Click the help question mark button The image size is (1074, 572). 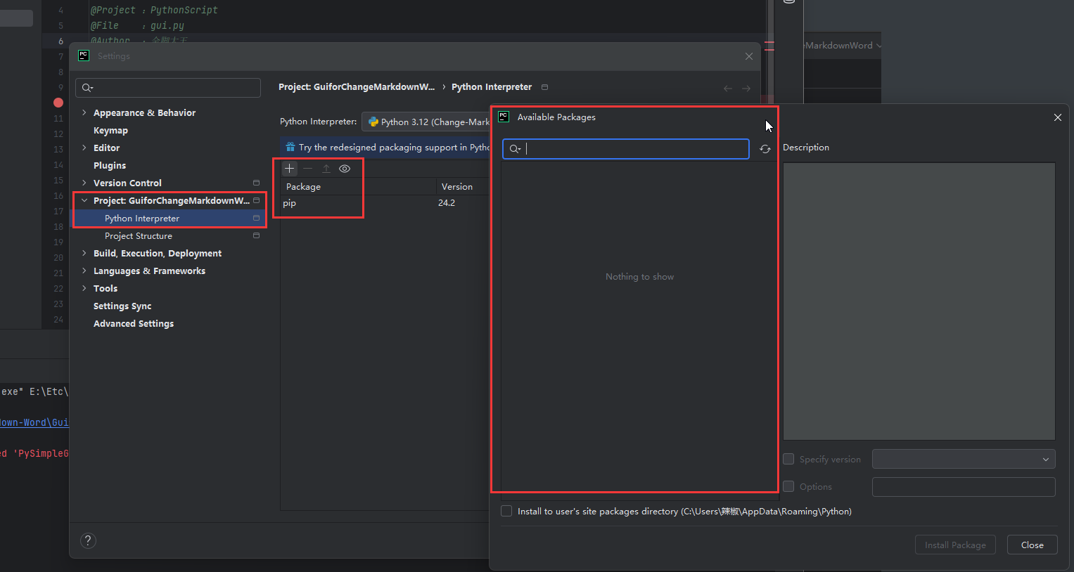[88, 540]
